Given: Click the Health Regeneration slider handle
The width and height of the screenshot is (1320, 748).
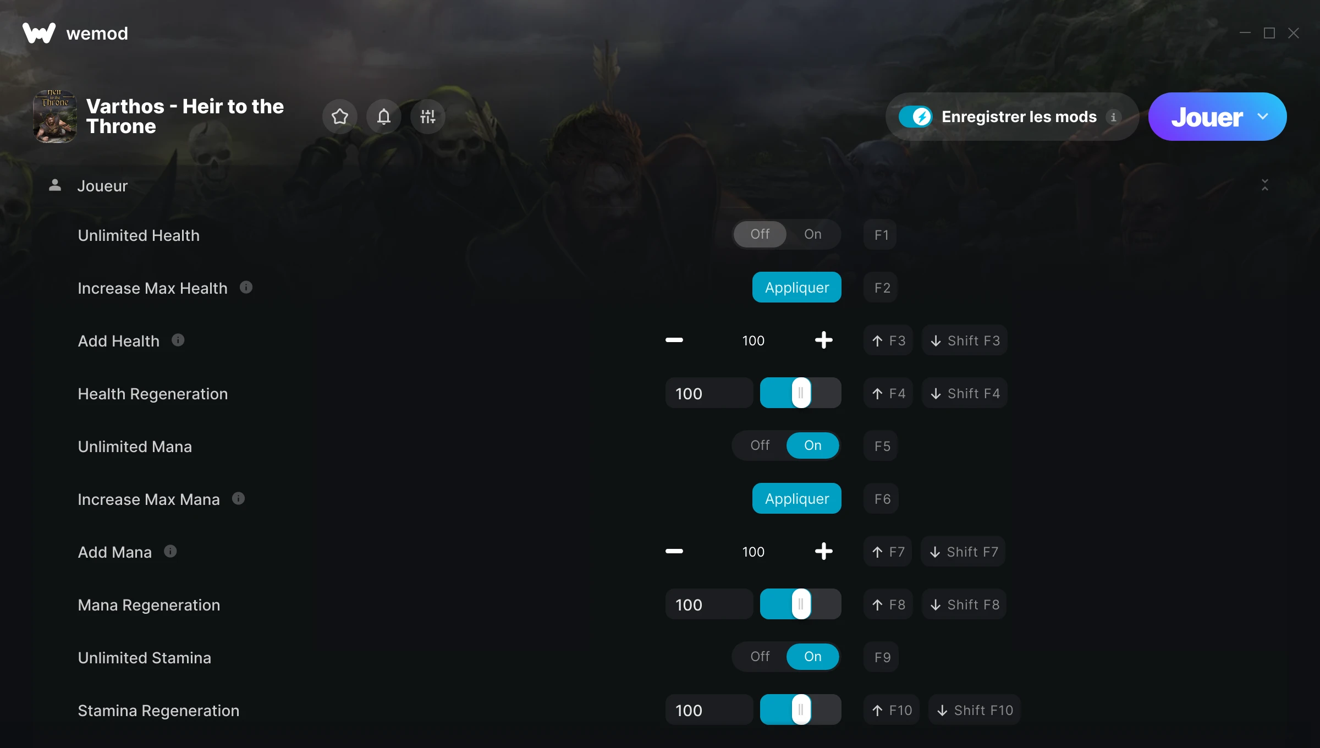Looking at the screenshot, I should tap(801, 393).
